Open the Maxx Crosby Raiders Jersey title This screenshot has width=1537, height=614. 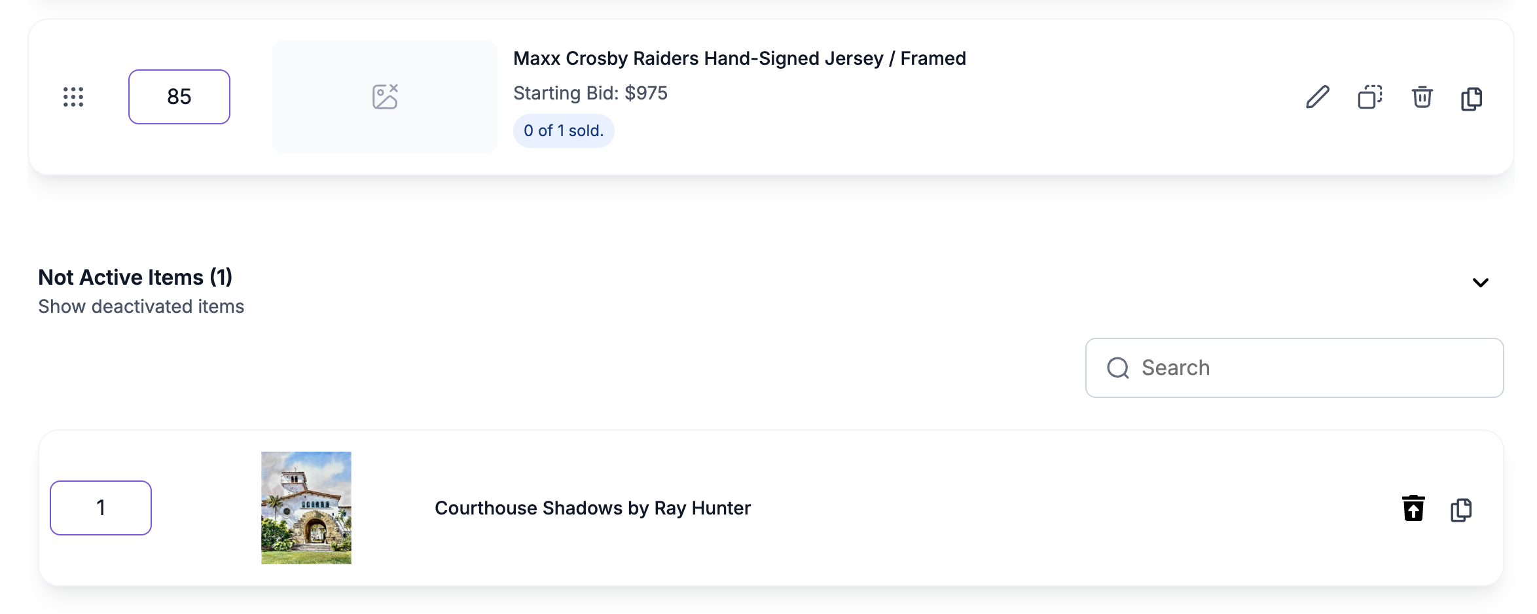point(739,58)
